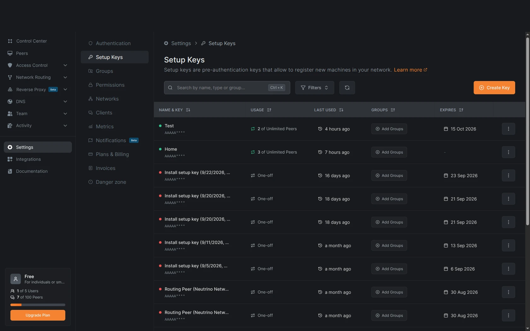Click the Integrations icon in the sidebar

(10, 159)
